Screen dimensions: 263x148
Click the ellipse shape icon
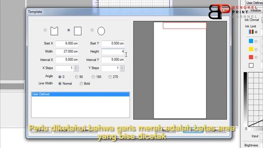pyautogui.click(x=101, y=31)
